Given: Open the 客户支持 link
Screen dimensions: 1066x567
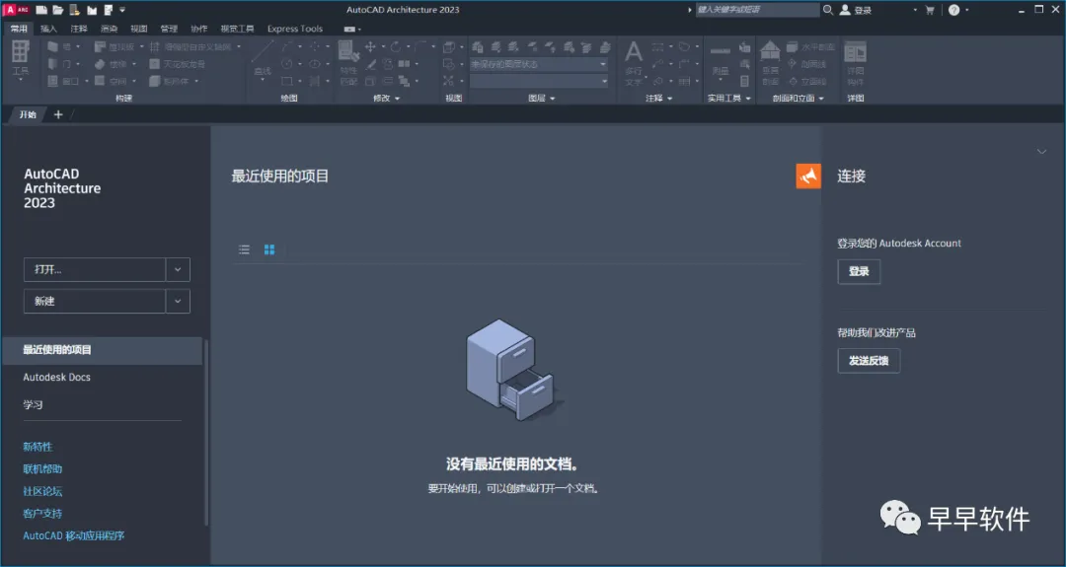Looking at the screenshot, I should pyautogui.click(x=42, y=514).
